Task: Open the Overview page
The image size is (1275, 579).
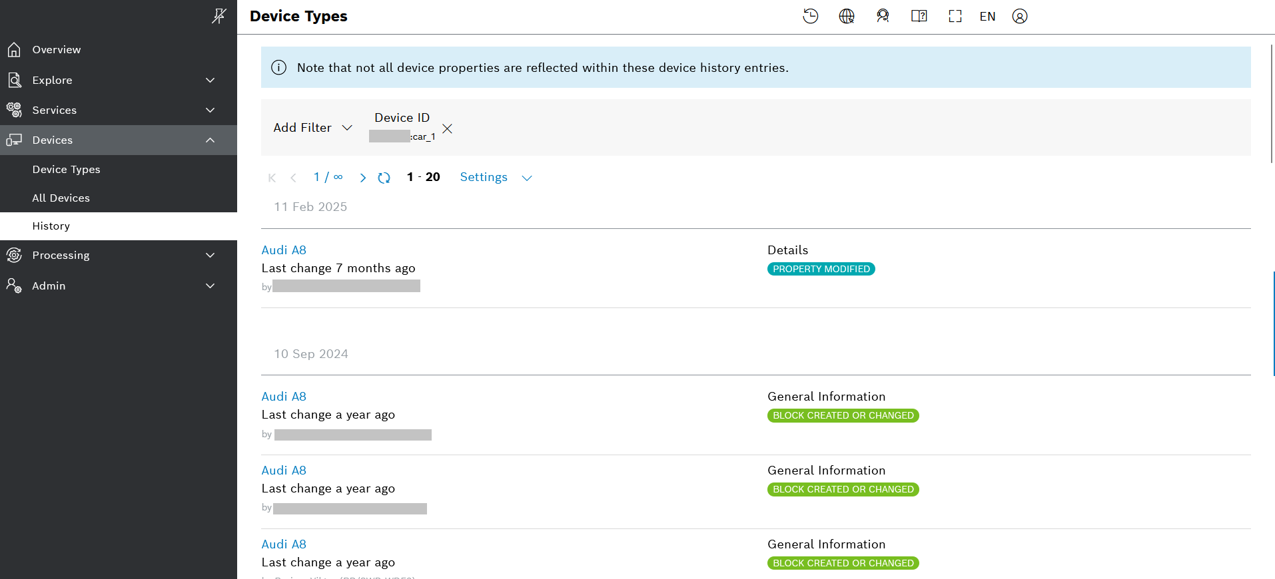Action: 56,49
